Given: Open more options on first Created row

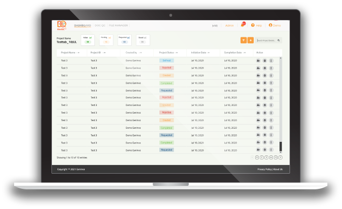Looking at the screenshot, I should pos(271,76).
